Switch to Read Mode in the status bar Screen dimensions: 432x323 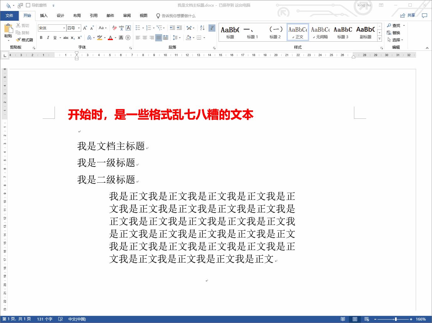coord(343,319)
